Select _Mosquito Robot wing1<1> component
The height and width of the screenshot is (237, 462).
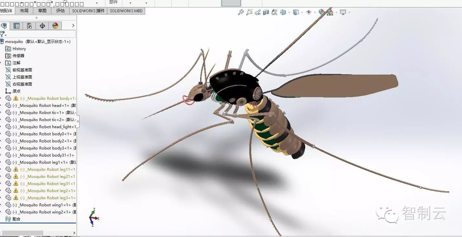click(41, 205)
